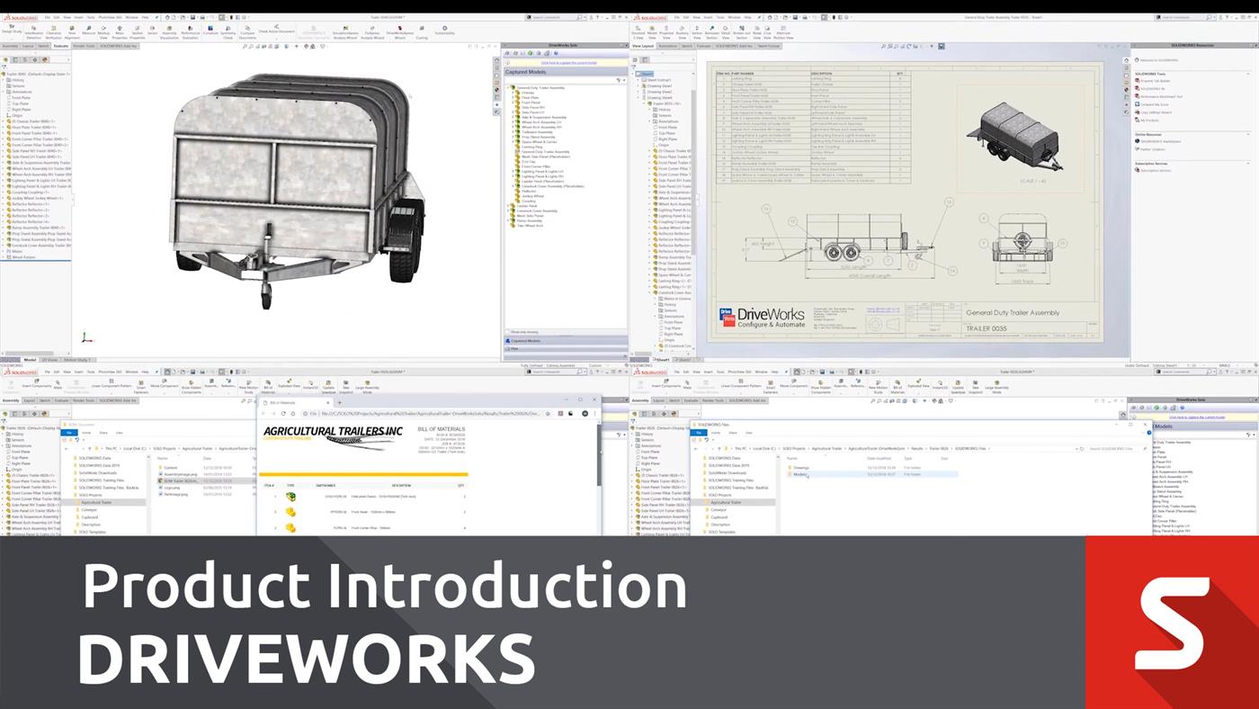Screen dimensions: 1259x709
Task: Expand the History node in feature tree
Action: coord(5,80)
